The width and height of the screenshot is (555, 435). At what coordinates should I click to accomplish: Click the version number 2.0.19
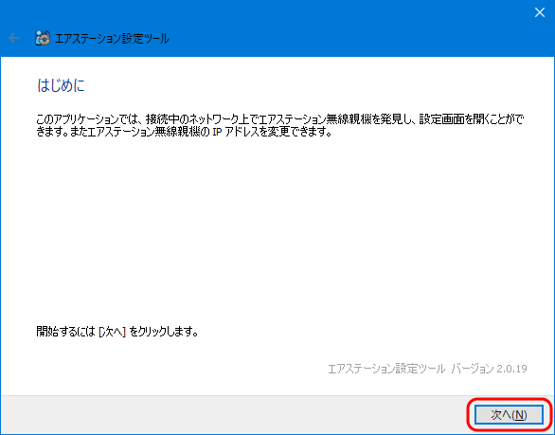pos(511,369)
